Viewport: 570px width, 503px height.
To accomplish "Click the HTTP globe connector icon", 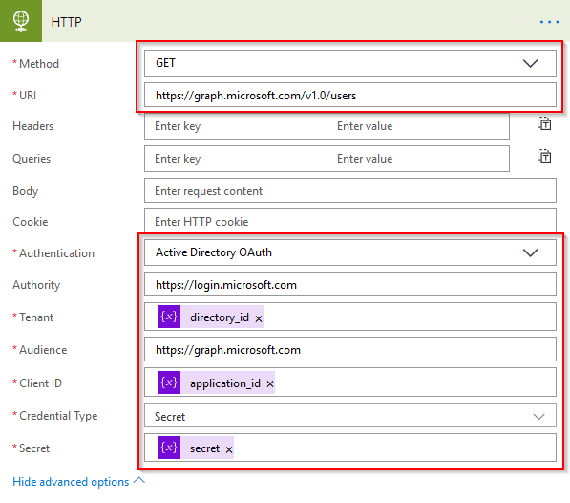I will (21, 21).
